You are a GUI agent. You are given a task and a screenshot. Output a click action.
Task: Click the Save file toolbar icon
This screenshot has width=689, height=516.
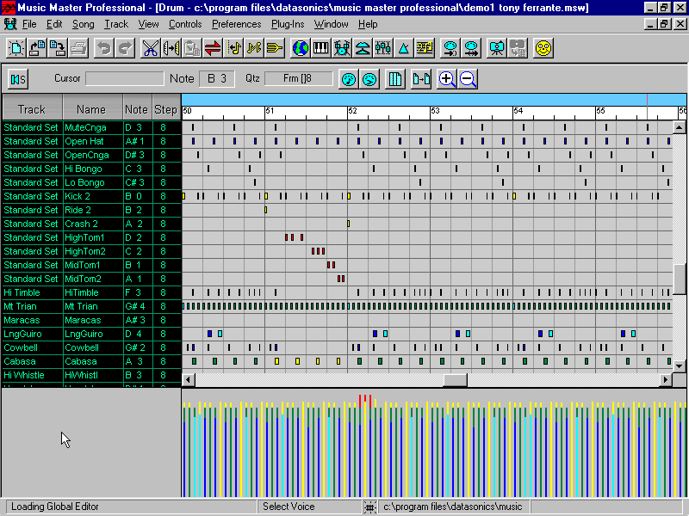coord(58,48)
